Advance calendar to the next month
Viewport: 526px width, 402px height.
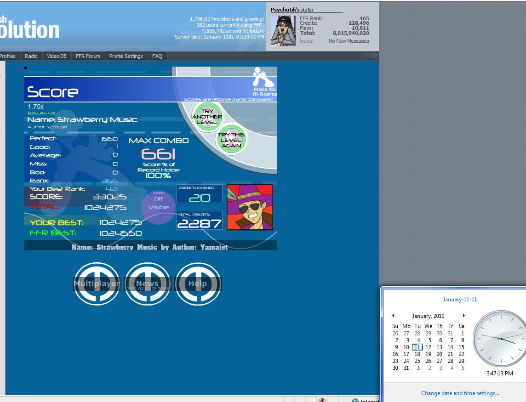tap(463, 316)
